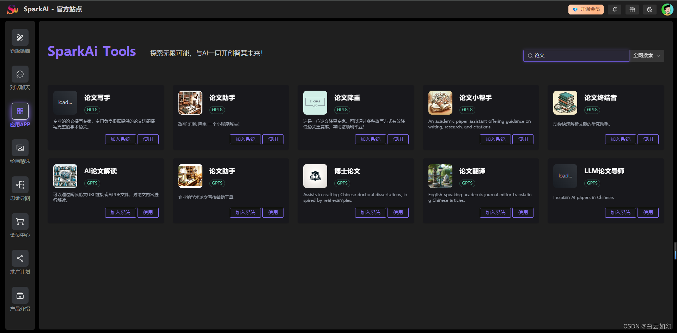Open the 新版绘画 sidebar icon
The width and height of the screenshot is (677, 333).
tap(20, 37)
